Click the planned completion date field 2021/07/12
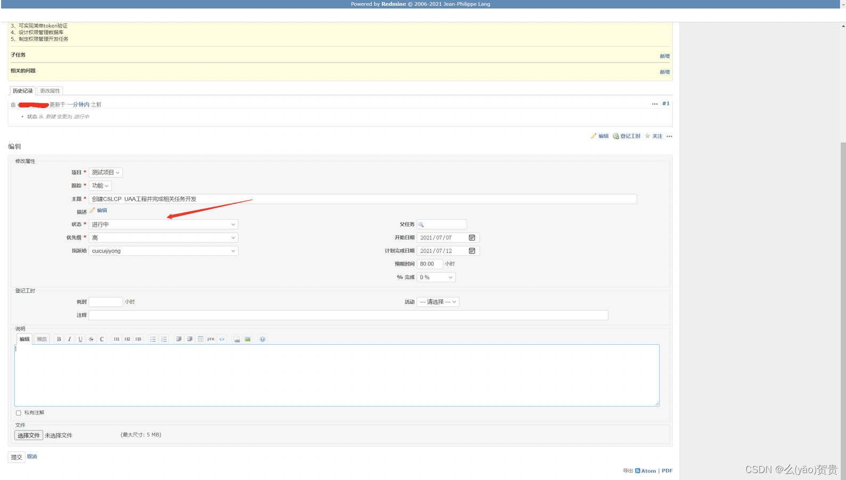The height and width of the screenshot is (480, 846). 448,251
